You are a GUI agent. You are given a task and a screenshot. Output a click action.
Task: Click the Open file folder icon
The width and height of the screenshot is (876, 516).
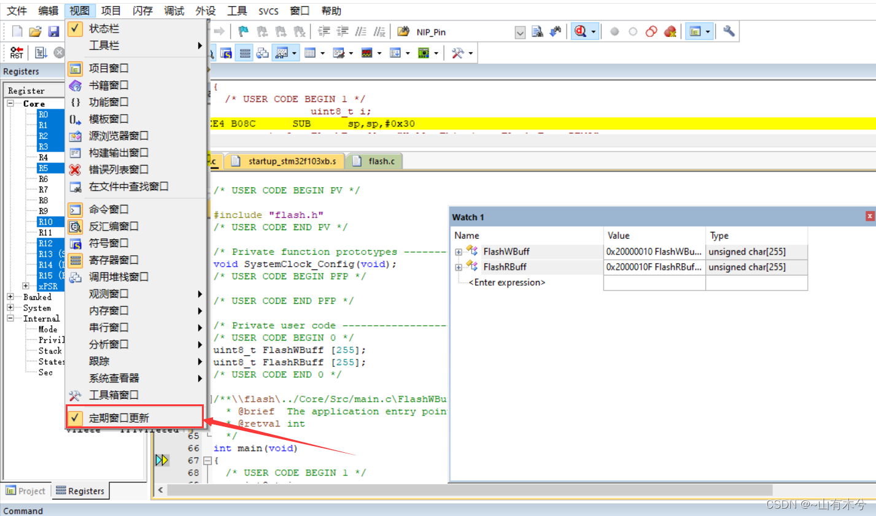pyautogui.click(x=35, y=31)
